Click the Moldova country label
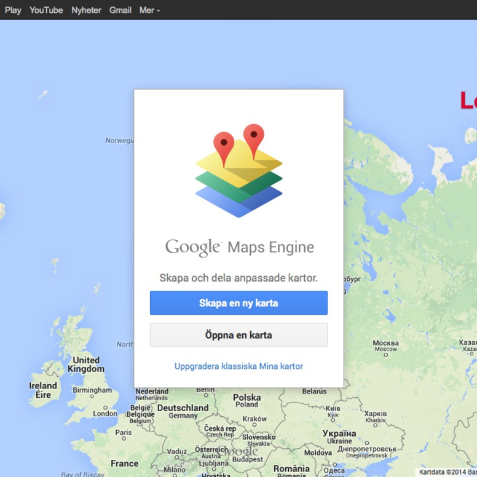This screenshot has height=477, width=477. pos(318,452)
